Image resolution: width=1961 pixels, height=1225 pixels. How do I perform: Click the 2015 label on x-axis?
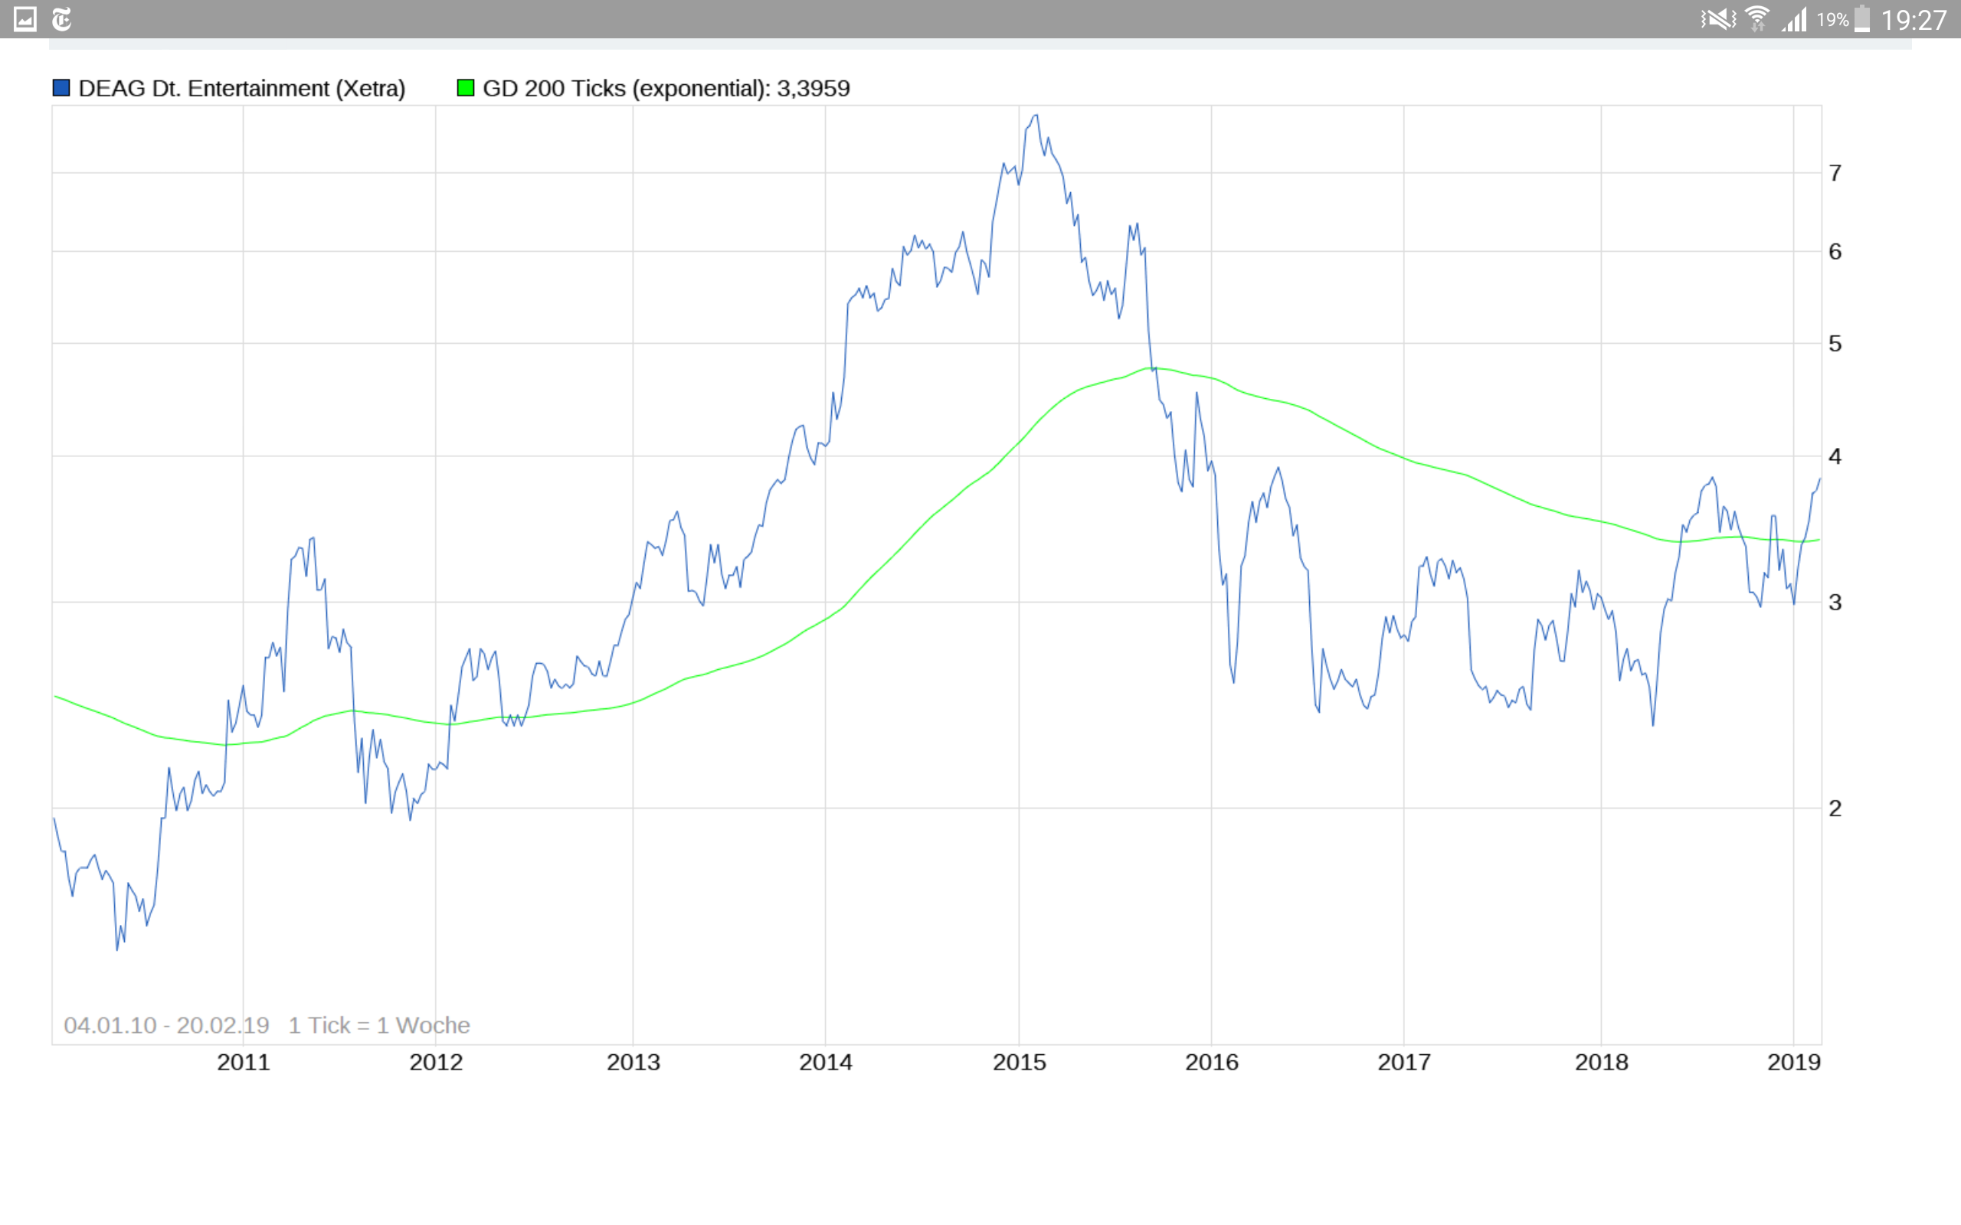tap(1019, 1062)
